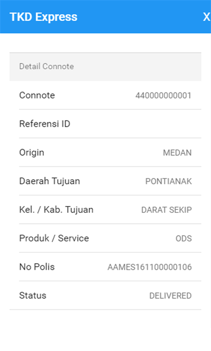Click the Produk / Service label

click(54, 238)
